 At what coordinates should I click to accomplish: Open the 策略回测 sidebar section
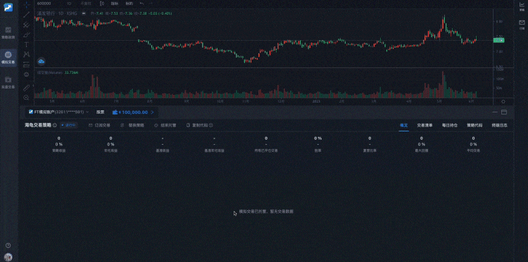(8, 32)
